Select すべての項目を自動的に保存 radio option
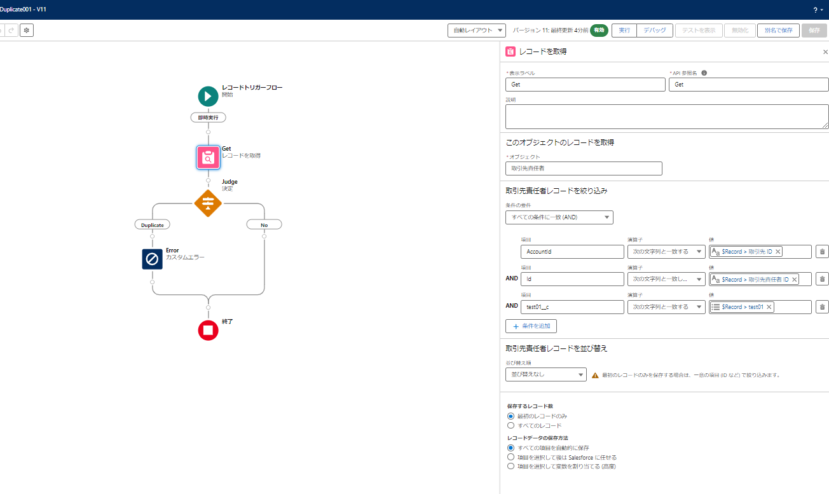 pos(510,448)
